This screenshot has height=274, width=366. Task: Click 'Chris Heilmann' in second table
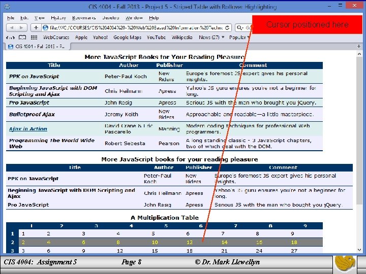click(163, 193)
